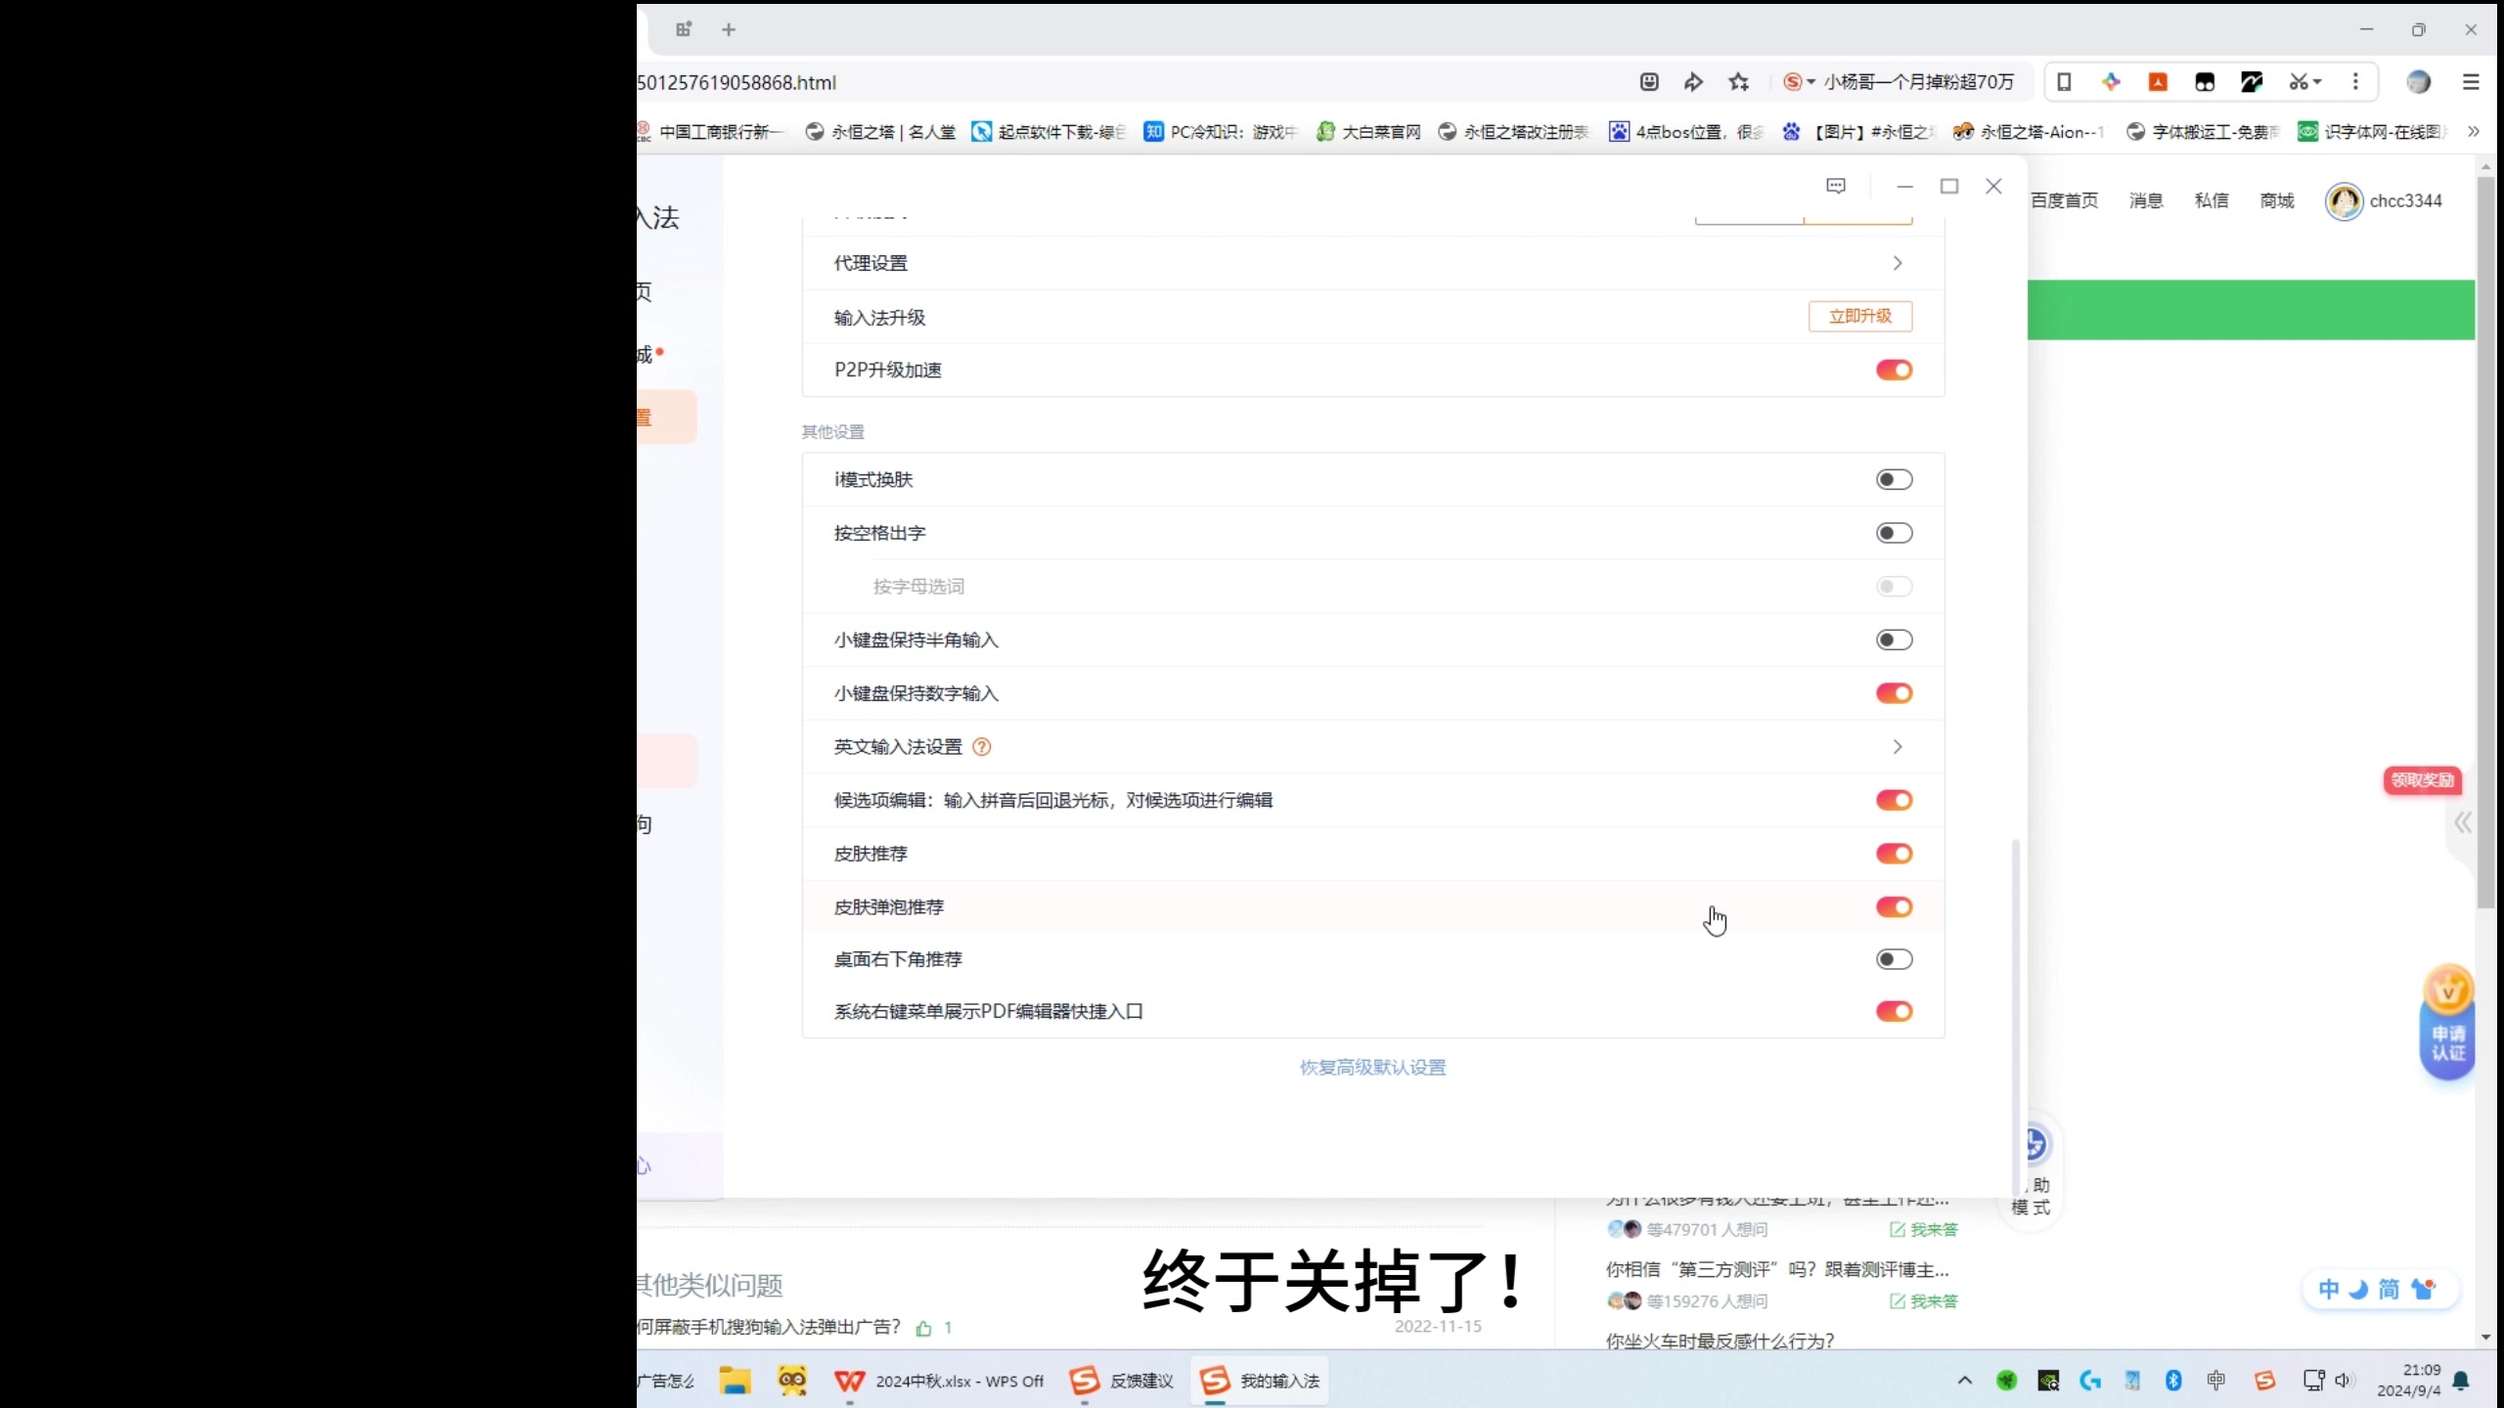The width and height of the screenshot is (2504, 1408).
Task: Open the 大白菜官网 bookmark
Action: pos(1368,131)
